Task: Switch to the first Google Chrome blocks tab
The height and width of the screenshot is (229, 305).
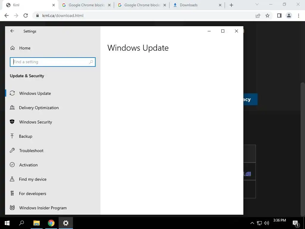Action: (86, 5)
